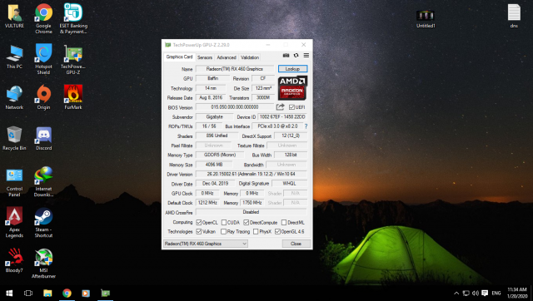Screen dimensions: 533x301
Task: Click the Memory Size 4096 MB field
Action: click(214, 165)
